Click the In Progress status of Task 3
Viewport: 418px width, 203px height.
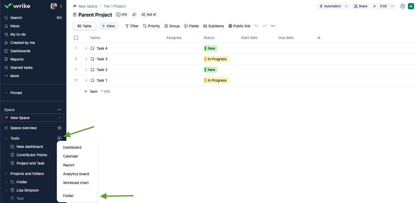[x=216, y=59]
